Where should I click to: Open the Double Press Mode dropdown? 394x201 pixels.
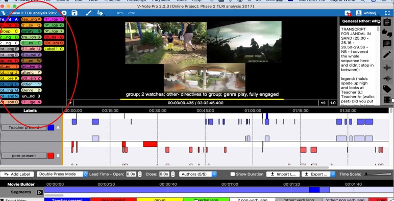(x=62, y=174)
